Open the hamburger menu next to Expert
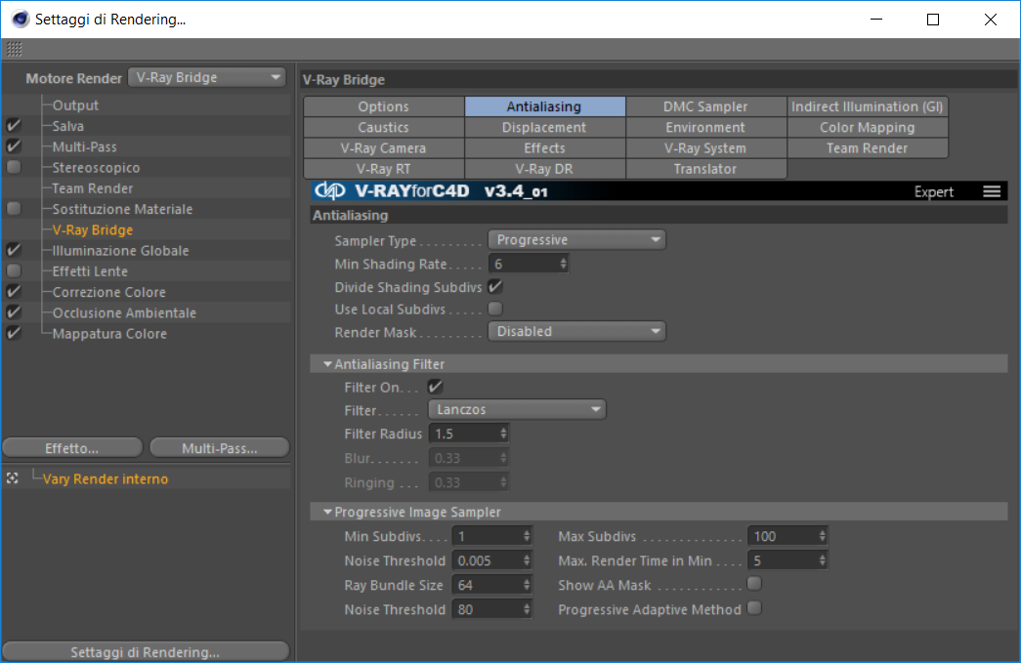This screenshot has width=1021, height=663. click(992, 191)
